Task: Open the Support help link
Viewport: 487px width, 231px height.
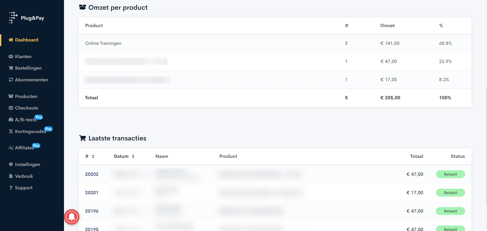Action: [x=24, y=188]
